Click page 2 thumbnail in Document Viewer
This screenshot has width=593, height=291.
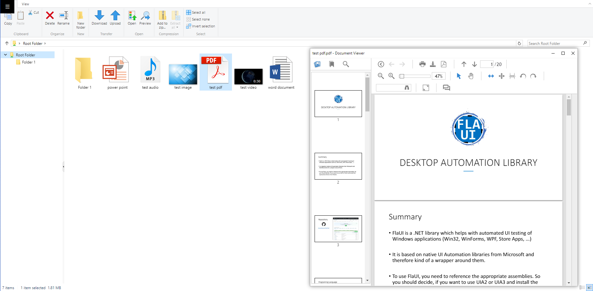coord(338,166)
